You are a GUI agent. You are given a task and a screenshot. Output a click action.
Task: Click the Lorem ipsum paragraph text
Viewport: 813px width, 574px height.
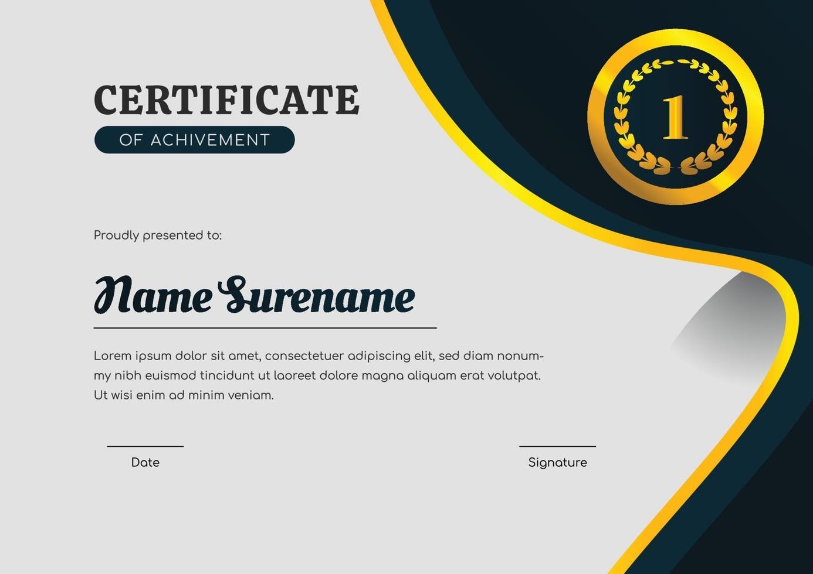[319, 375]
